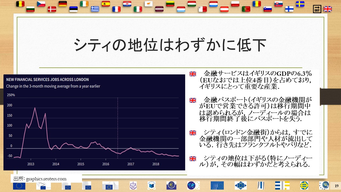Click the first EU flag icon at bottom
Screen dimensions: 341x192
tap(19, 186)
